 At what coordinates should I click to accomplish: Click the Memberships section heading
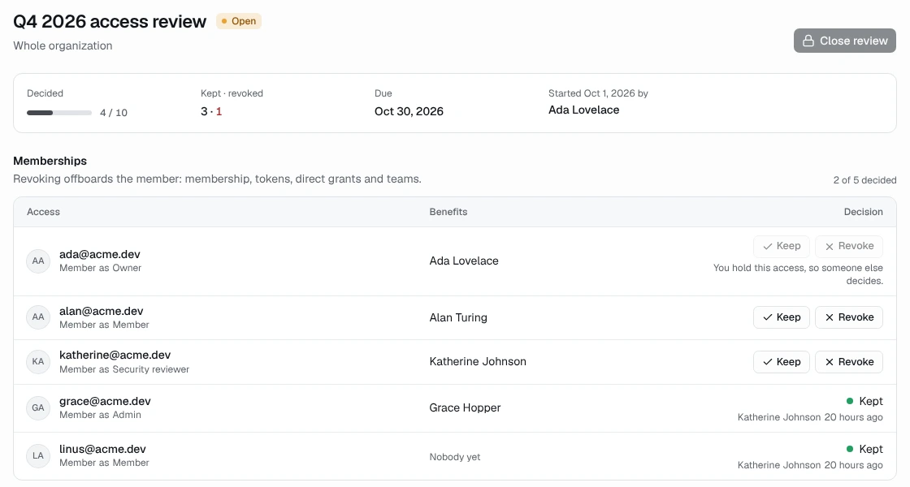coord(50,161)
